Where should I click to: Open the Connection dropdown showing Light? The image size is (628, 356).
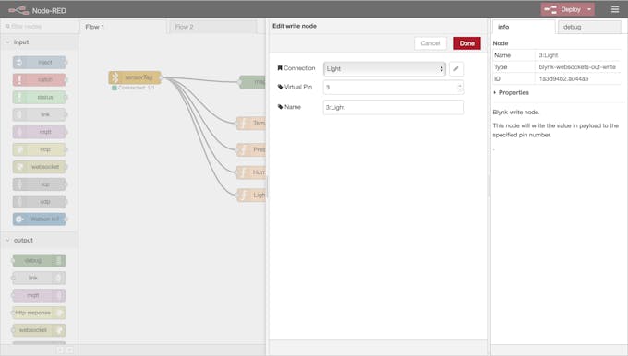(384, 69)
